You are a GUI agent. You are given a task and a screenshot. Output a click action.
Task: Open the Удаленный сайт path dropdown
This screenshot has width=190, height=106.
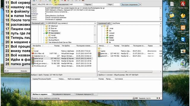pos(161,23)
